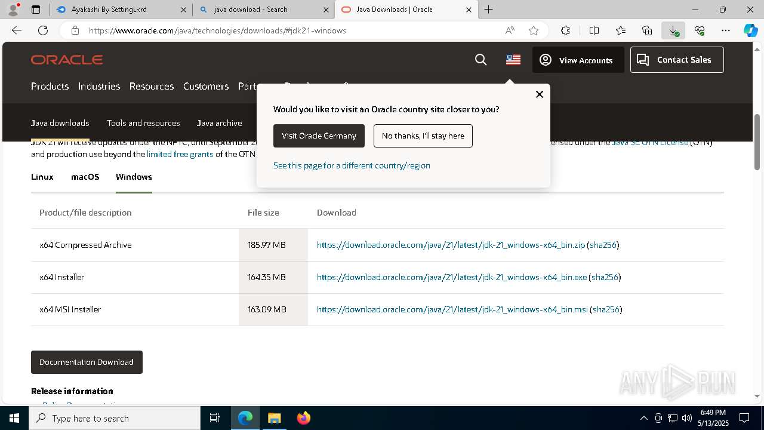Open the Products menu
This screenshot has width=764, height=430.
point(50,86)
